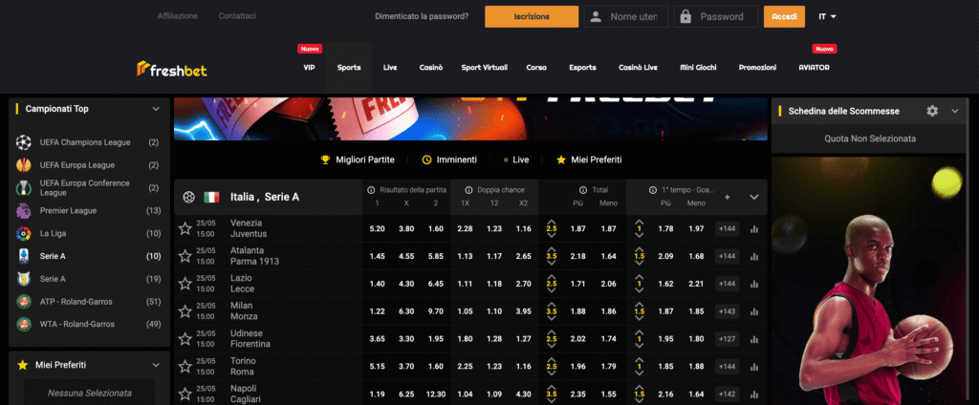The height and width of the screenshot is (405, 979).
Task: Open the Live navigation tab
Action: [390, 68]
